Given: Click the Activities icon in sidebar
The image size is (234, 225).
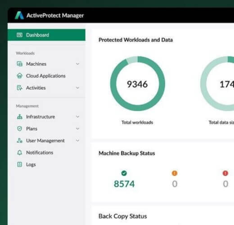Looking at the screenshot, I should 19,88.
